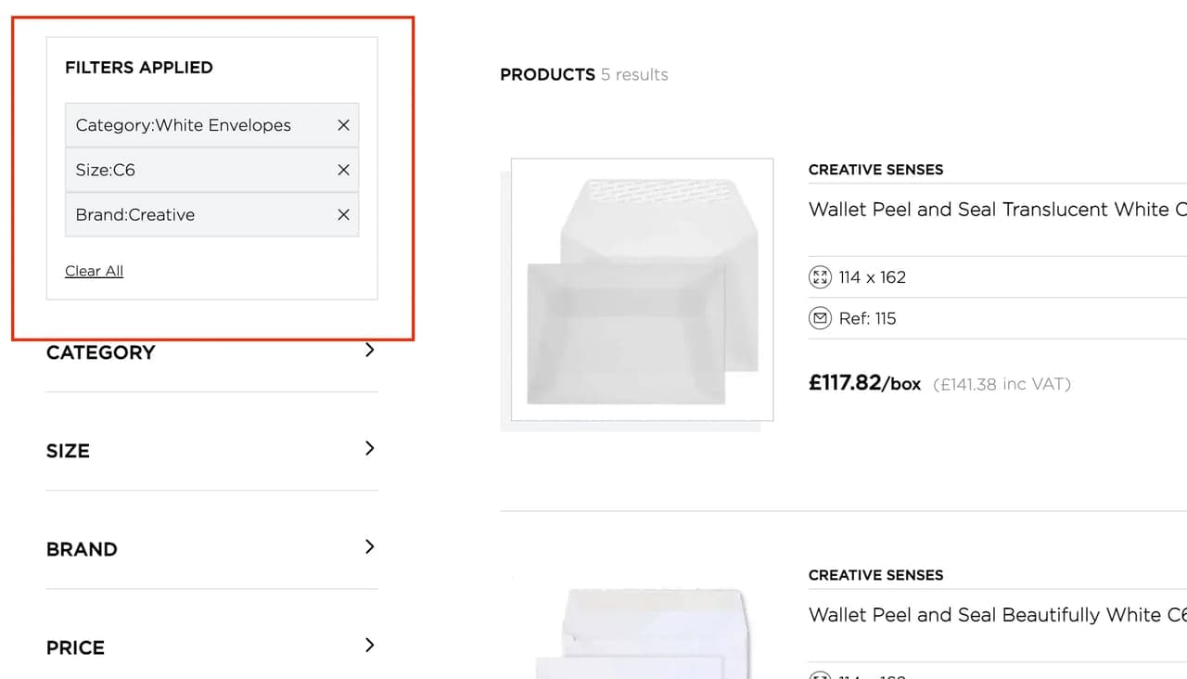
Task: Remove the Brand:Creative filter
Action: point(343,214)
